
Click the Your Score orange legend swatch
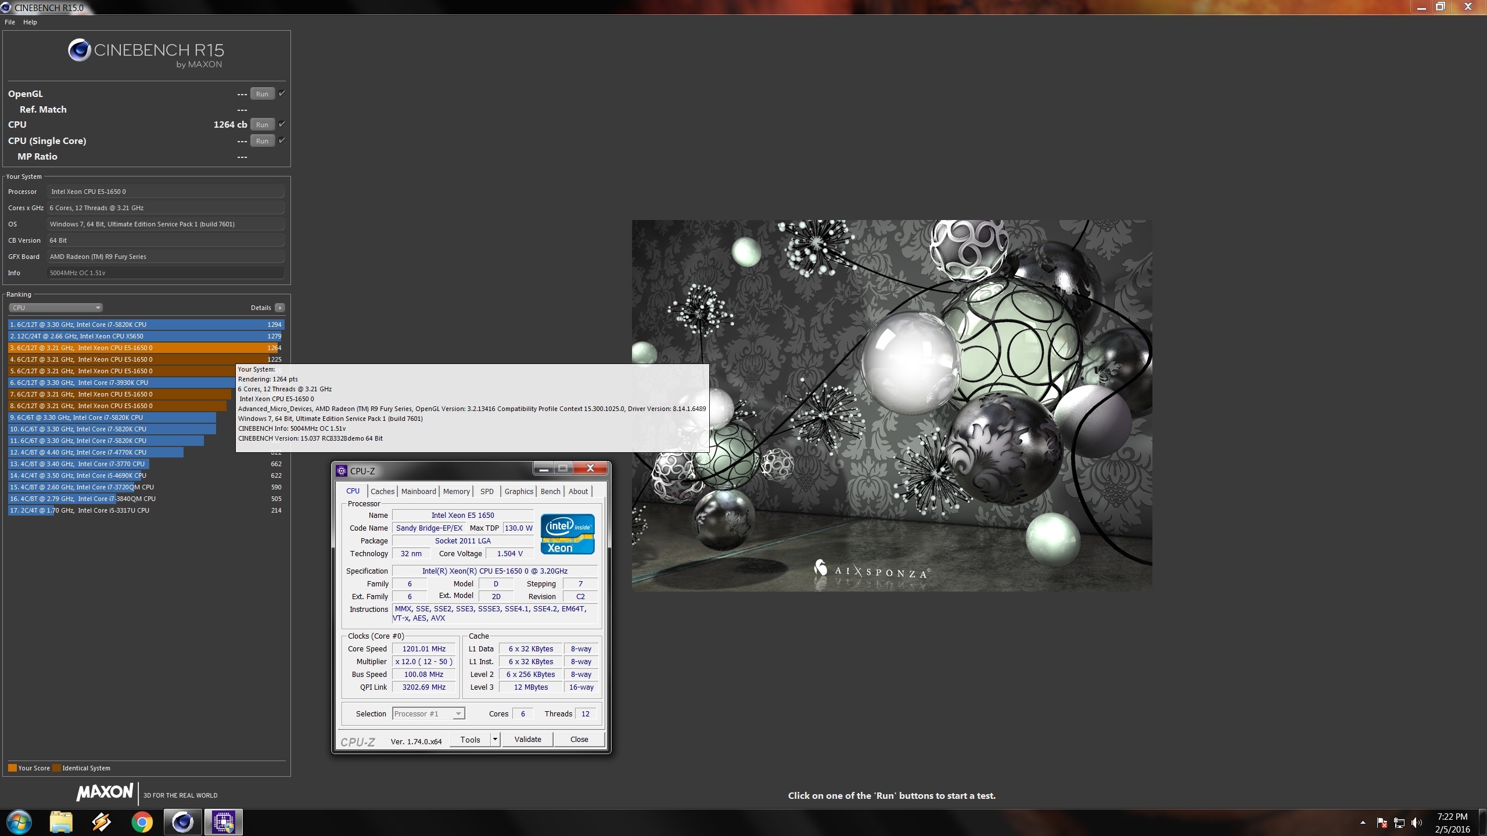coord(12,768)
